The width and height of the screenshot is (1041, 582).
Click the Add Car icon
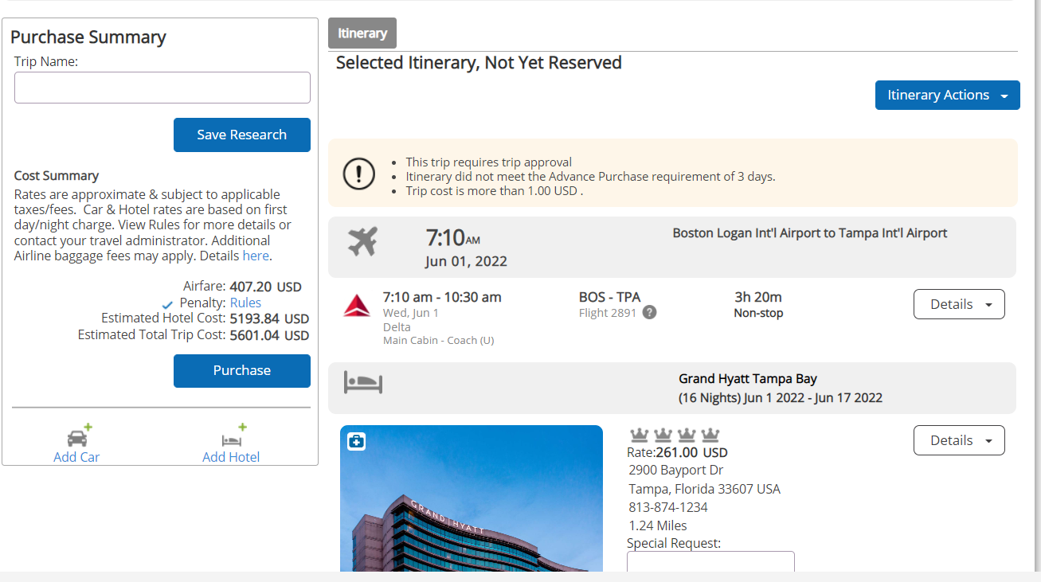tap(78, 437)
